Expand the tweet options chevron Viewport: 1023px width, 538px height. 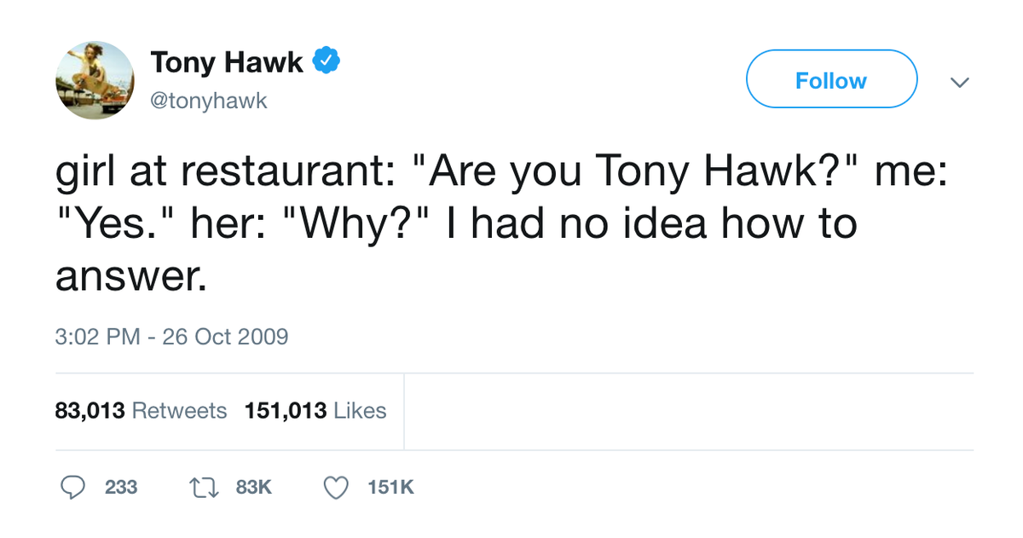(x=960, y=82)
